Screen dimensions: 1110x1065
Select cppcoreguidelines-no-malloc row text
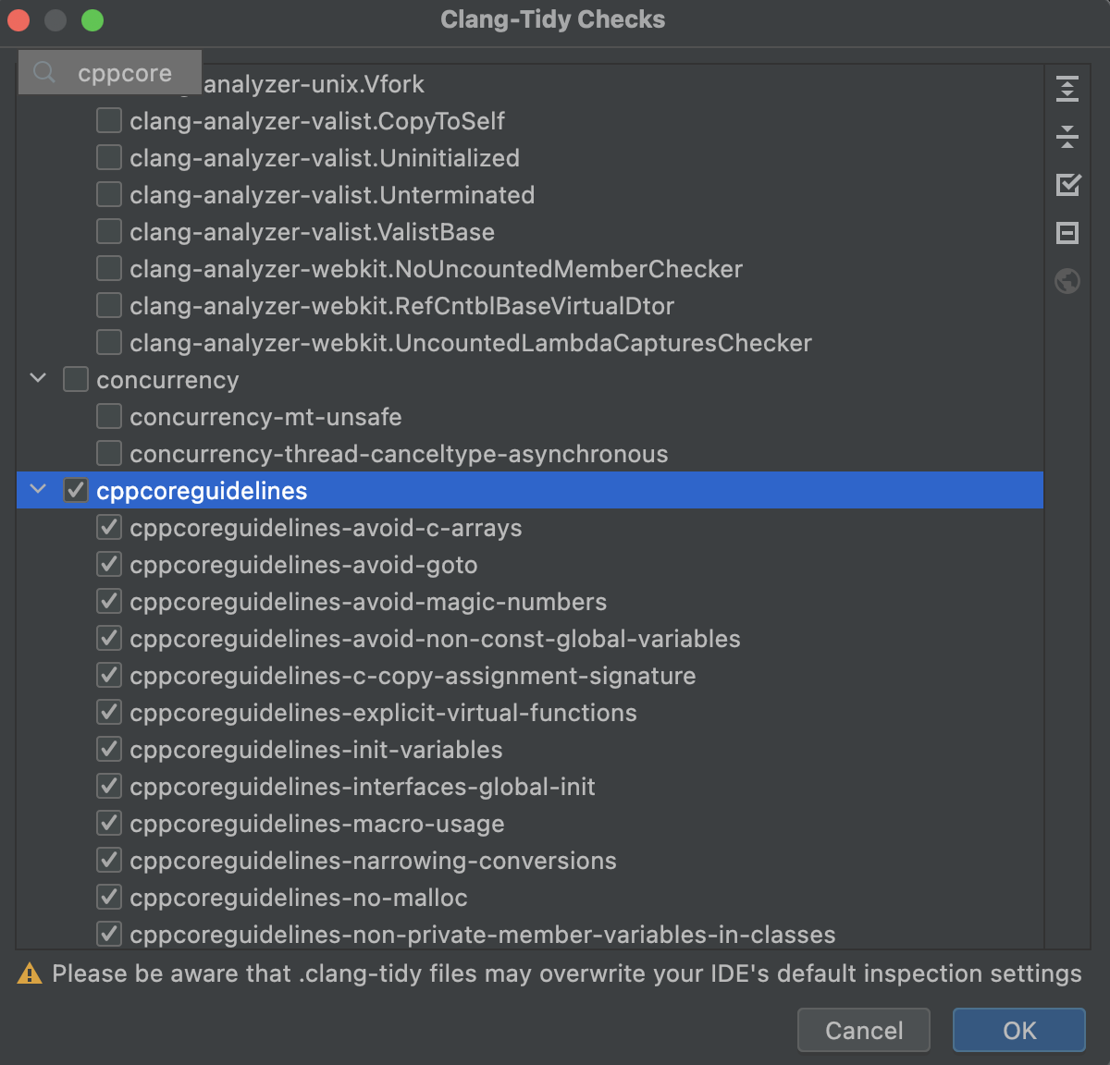coord(299,898)
